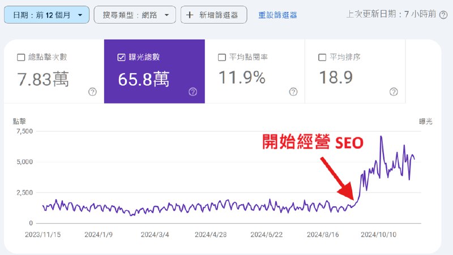Image resolution: width=453 pixels, height=255 pixels.
Task: Open help icon in 平均排序 card
Action: click(394, 92)
